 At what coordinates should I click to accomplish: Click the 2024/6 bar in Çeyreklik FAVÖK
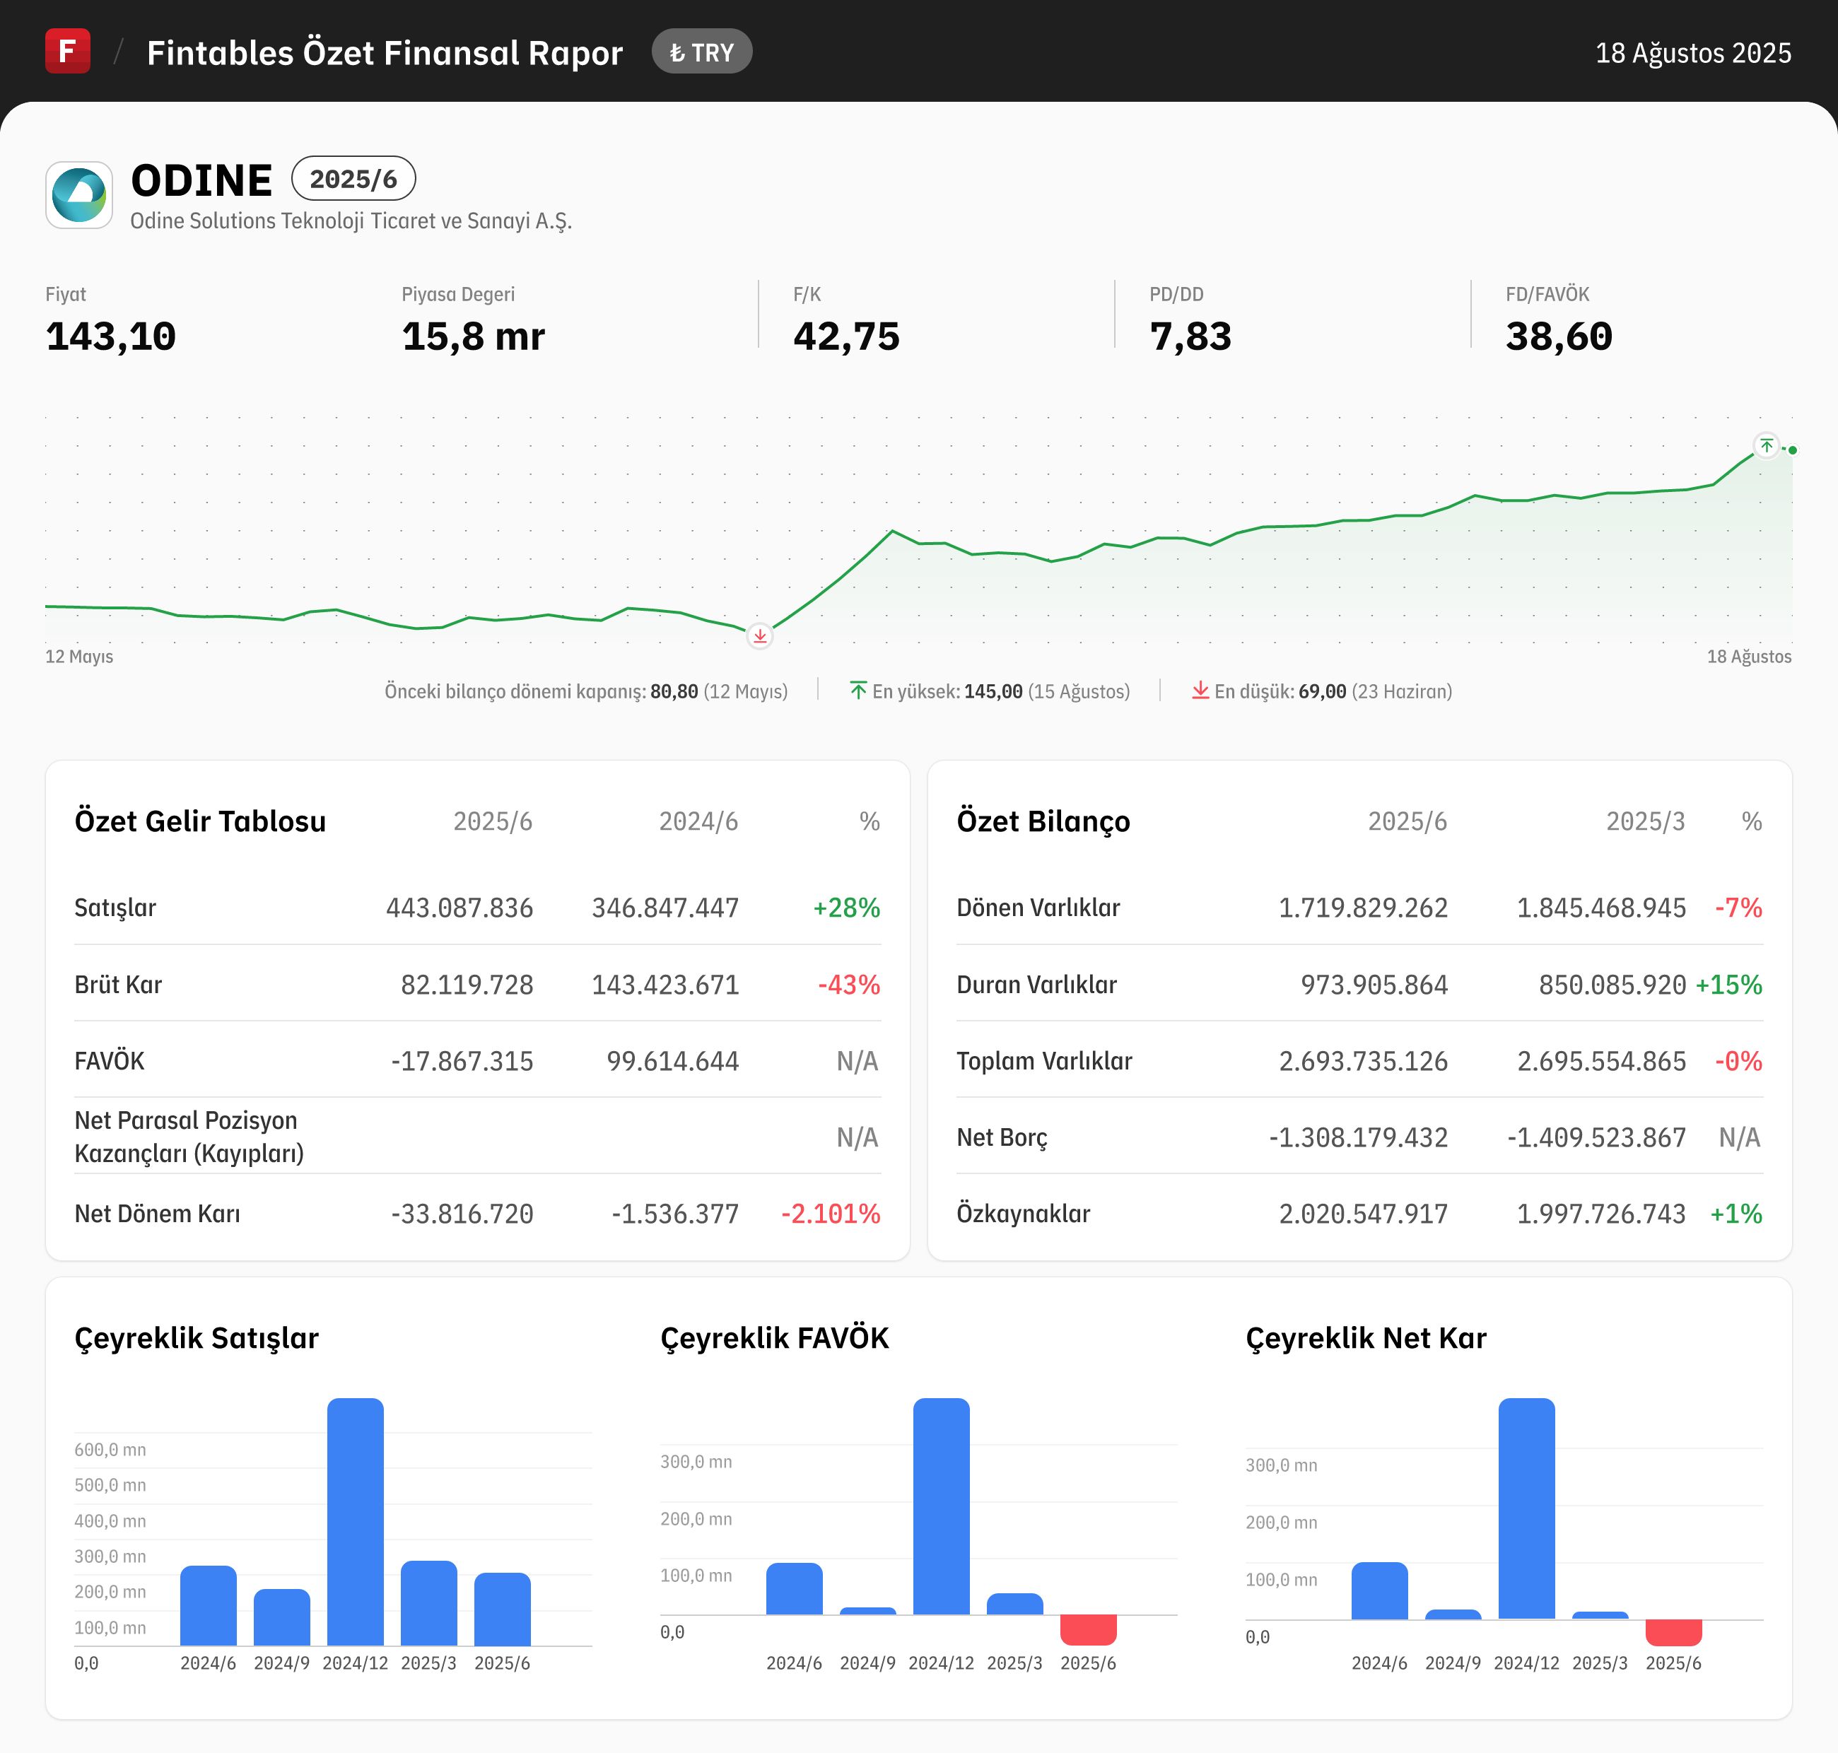[795, 1588]
